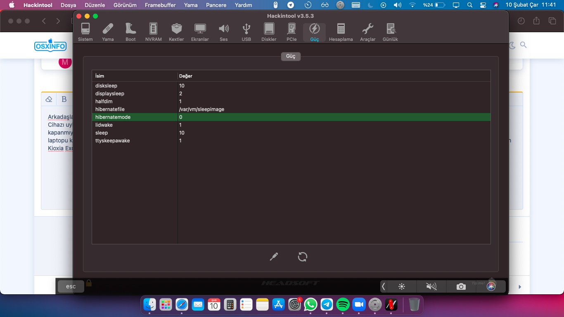Open the Sistem tab in Hackintool toolbar

pyautogui.click(x=85, y=32)
